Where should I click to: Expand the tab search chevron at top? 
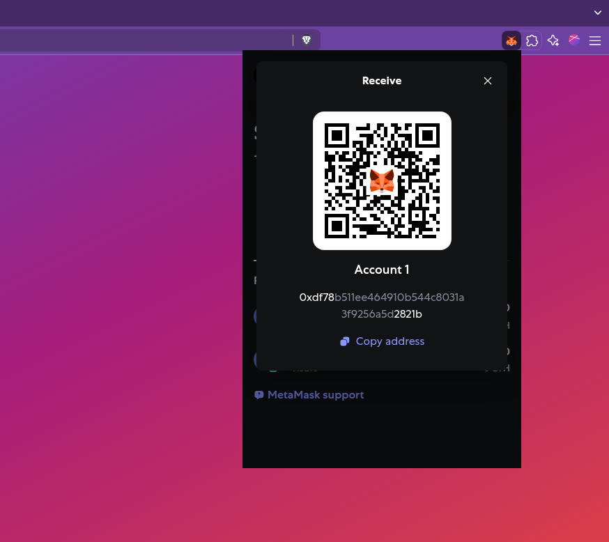[x=597, y=13]
